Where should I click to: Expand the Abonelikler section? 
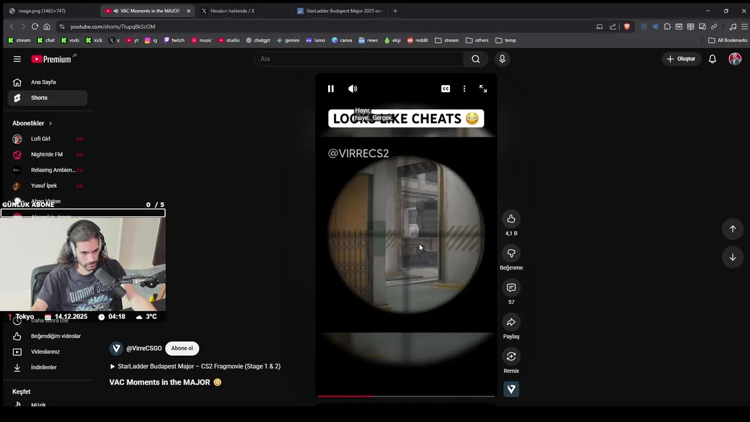[x=32, y=123]
